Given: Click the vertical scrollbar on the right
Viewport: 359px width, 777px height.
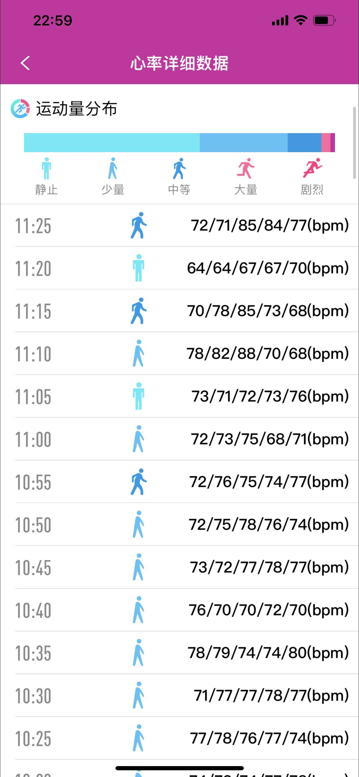Looking at the screenshot, I should tap(355, 143).
